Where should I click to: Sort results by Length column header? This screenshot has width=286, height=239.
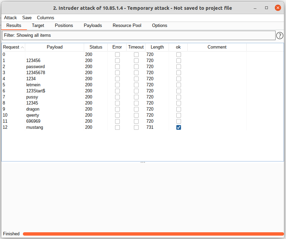click(x=157, y=47)
